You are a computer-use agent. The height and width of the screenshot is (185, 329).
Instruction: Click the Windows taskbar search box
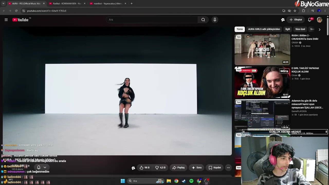146,181
